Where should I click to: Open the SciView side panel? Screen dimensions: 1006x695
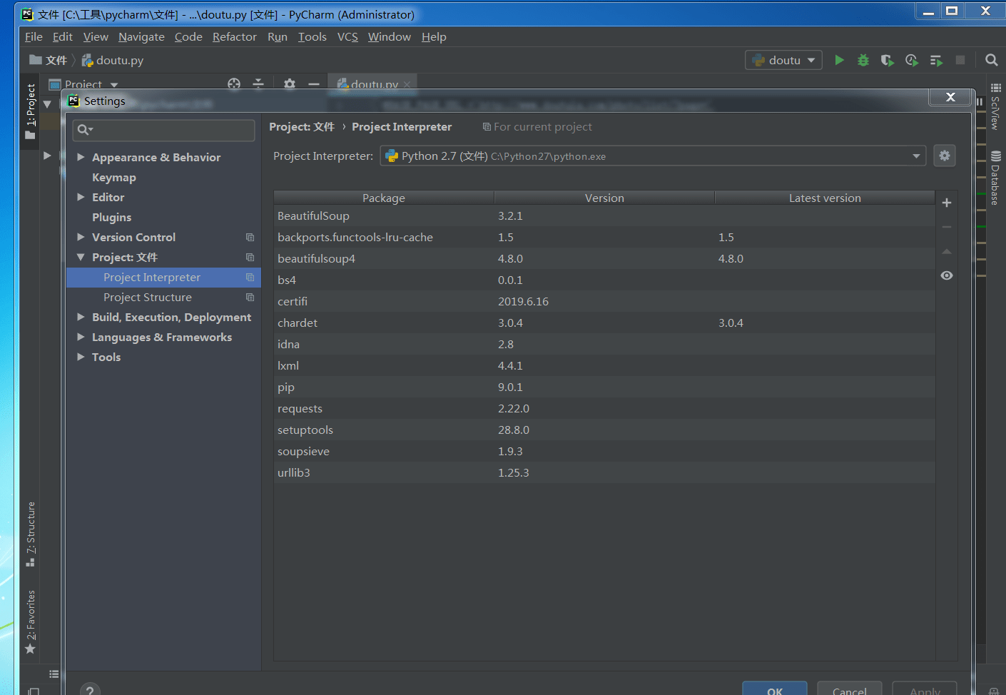click(x=995, y=107)
